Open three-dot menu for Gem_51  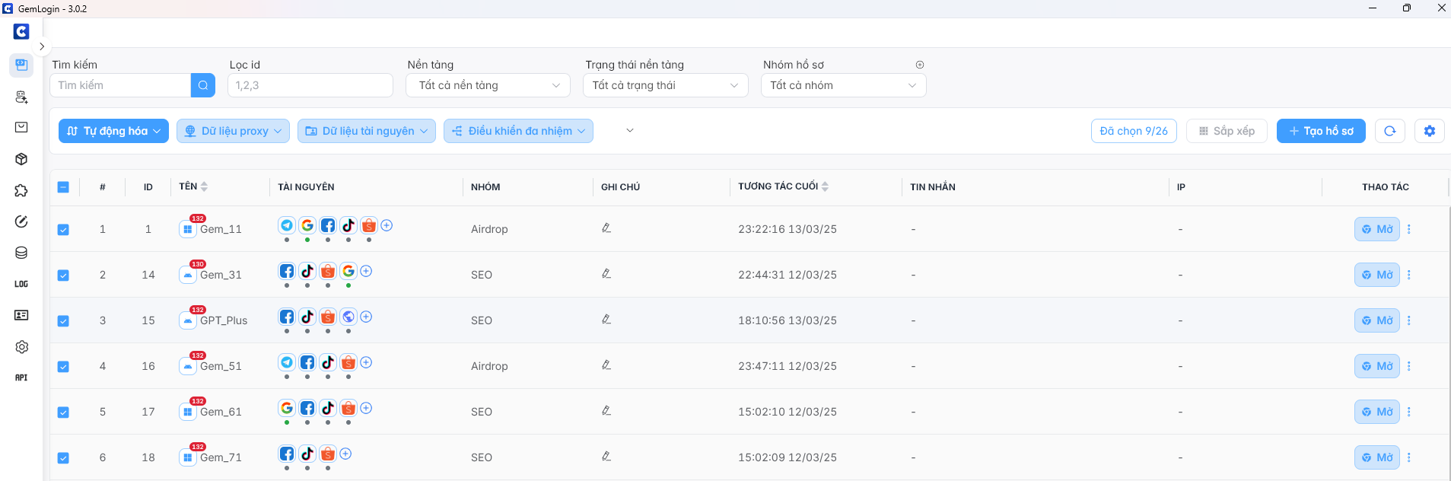[x=1409, y=366]
